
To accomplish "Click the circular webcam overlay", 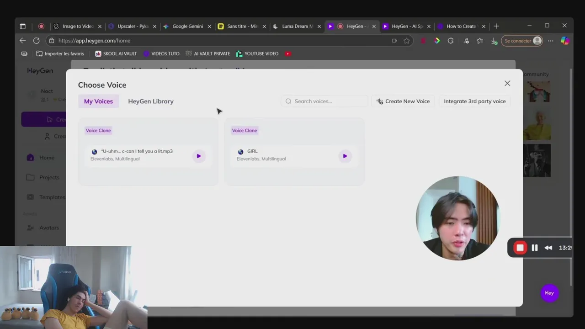I will pos(457,218).
